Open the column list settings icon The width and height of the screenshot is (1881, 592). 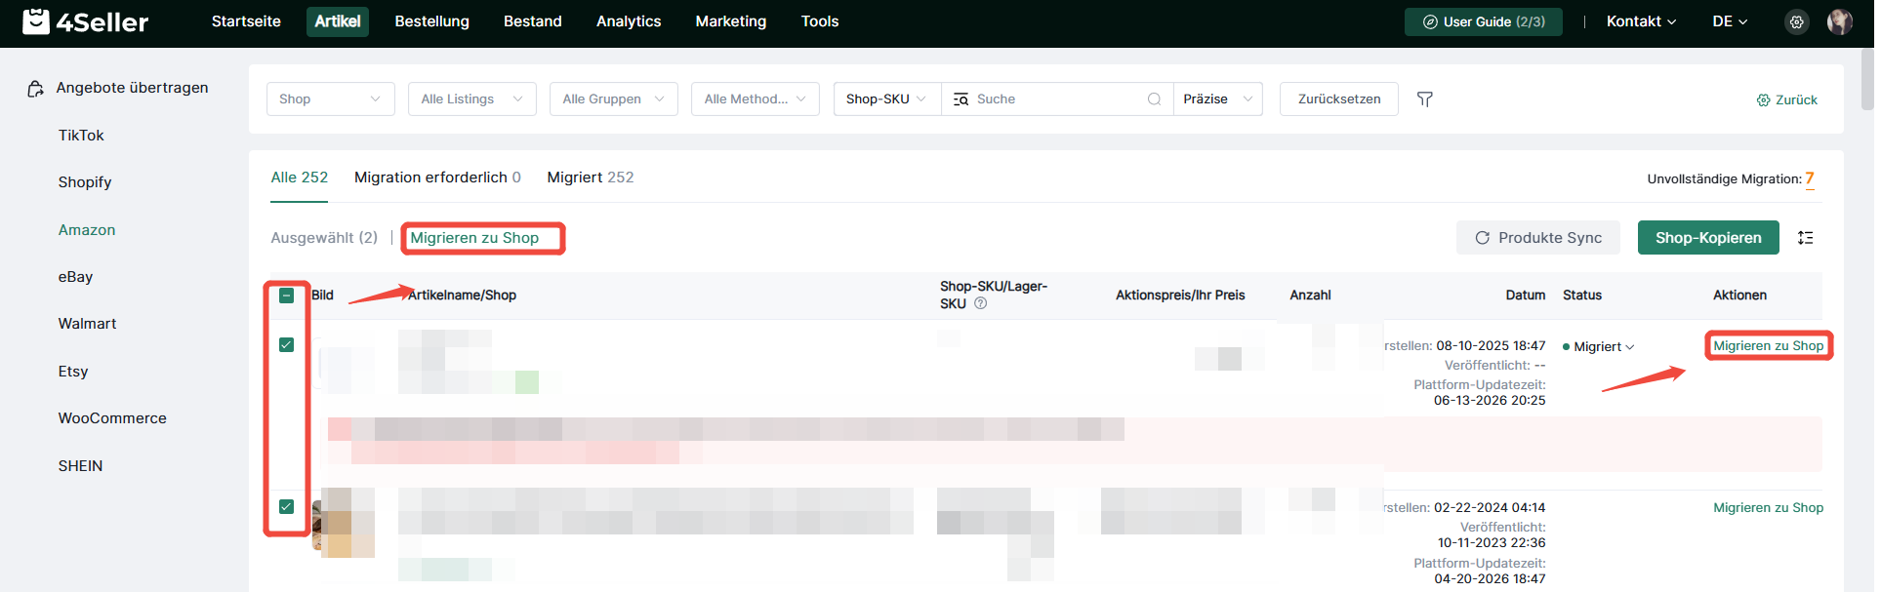point(1805,238)
